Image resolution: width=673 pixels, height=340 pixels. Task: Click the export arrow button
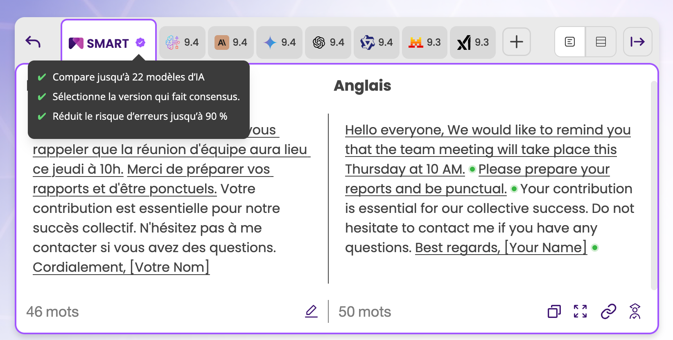(637, 42)
